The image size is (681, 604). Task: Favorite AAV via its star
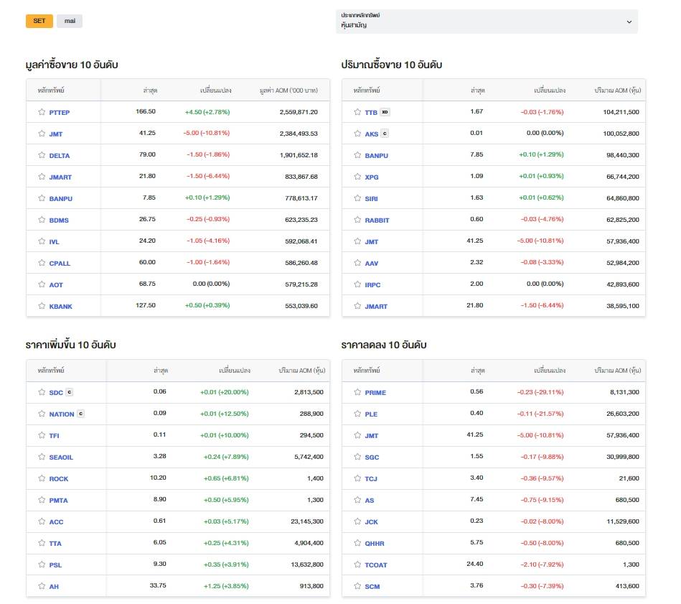(x=357, y=263)
